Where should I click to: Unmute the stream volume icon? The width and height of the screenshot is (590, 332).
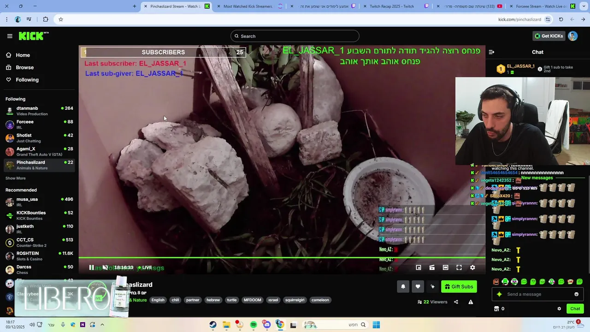click(x=105, y=267)
